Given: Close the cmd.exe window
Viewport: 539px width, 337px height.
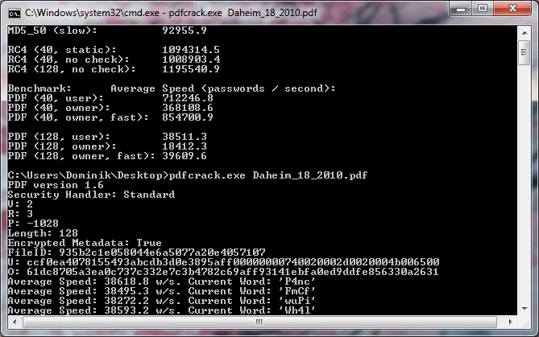Looking at the screenshot, I should 512,9.
